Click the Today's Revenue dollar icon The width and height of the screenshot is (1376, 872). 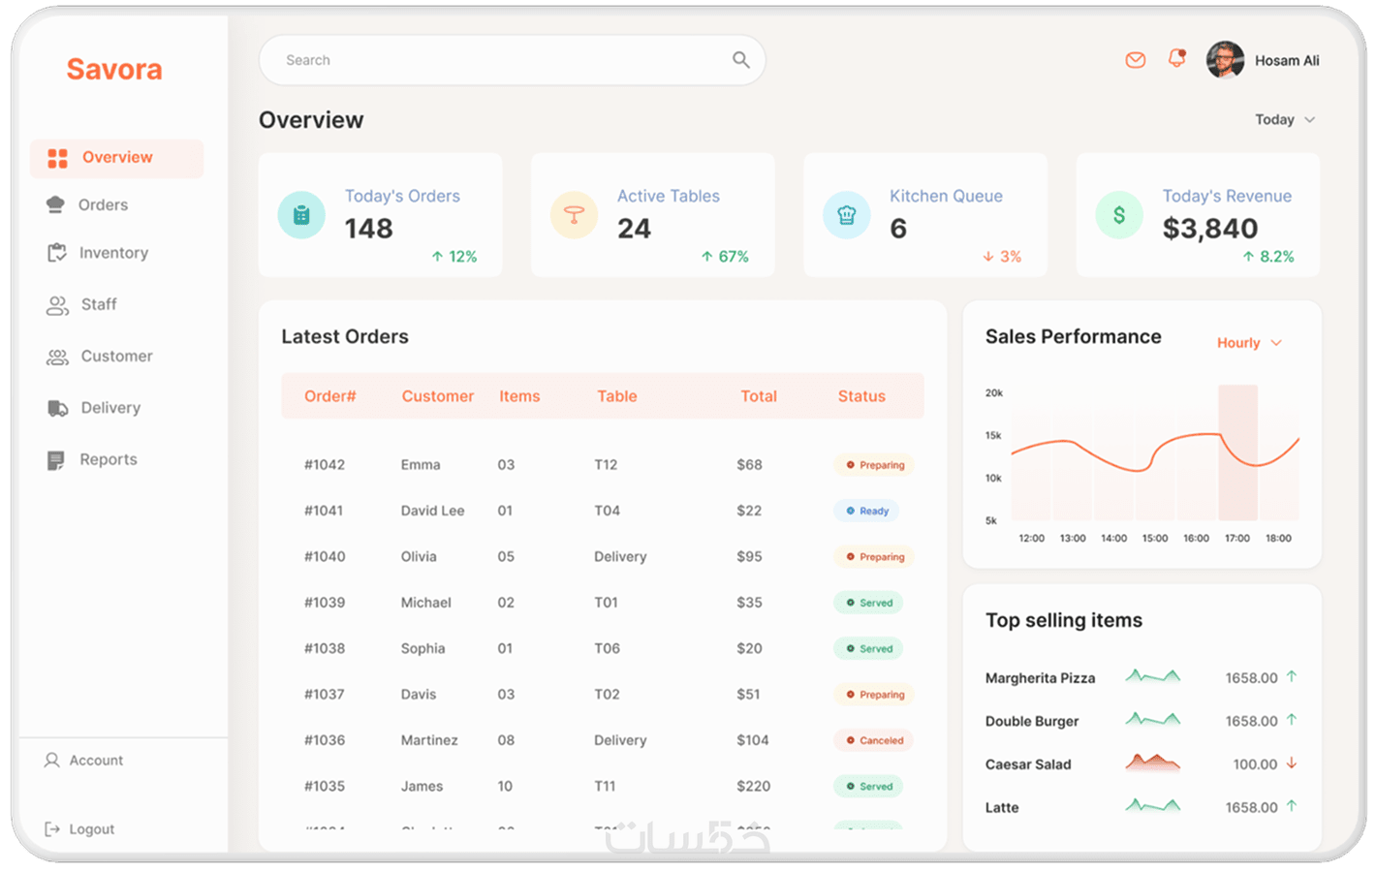[x=1119, y=215]
